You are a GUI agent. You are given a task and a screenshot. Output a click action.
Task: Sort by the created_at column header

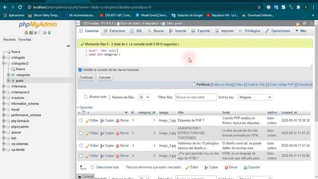289,112
